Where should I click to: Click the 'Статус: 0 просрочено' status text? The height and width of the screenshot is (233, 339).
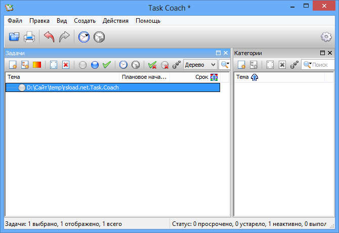[202, 224]
